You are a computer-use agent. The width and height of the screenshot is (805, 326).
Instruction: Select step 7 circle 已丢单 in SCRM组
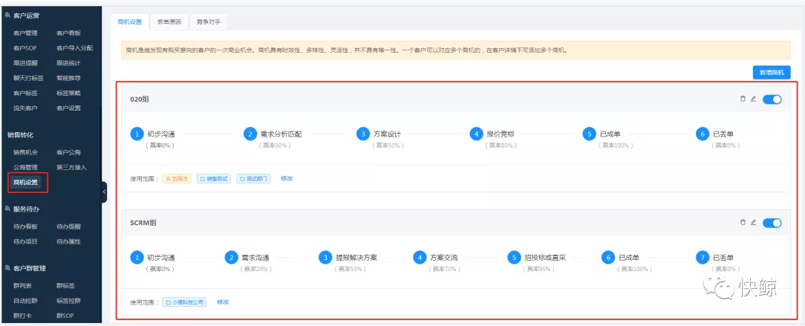coord(703,257)
